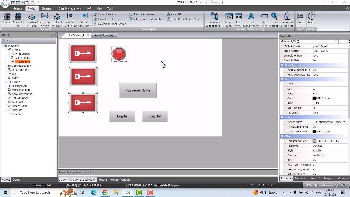The height and width of the screenshot is (197, 350).
Task: Select Alarm in project tree
Action: [15, 78]
